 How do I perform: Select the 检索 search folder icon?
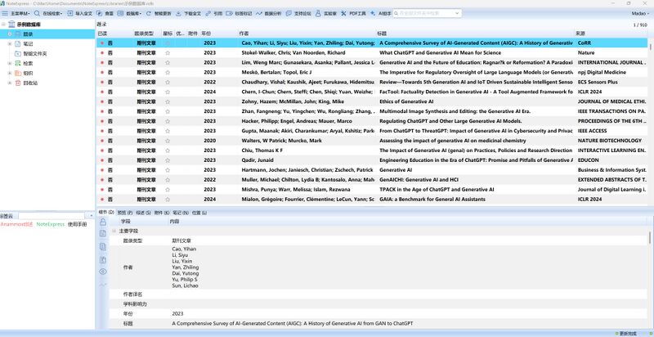coord(18,64)
